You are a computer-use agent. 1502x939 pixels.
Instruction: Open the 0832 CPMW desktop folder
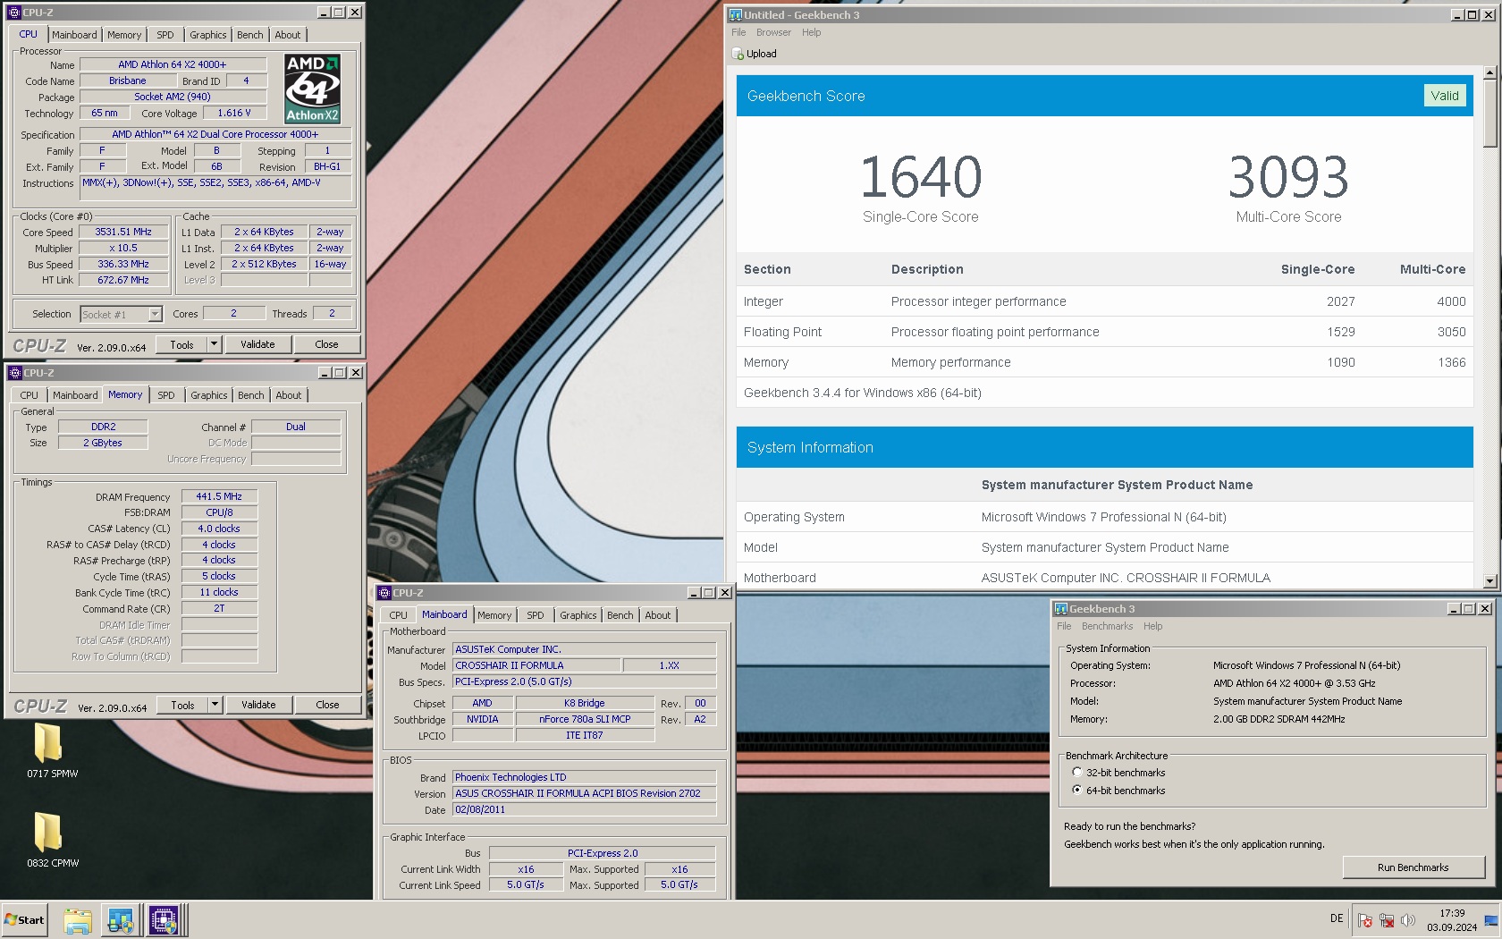[x=51, y=841]
